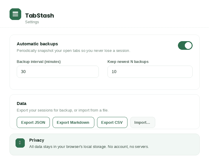
Task: Click the Backup interval (minutes) label
Action: [x=39, y=62]
